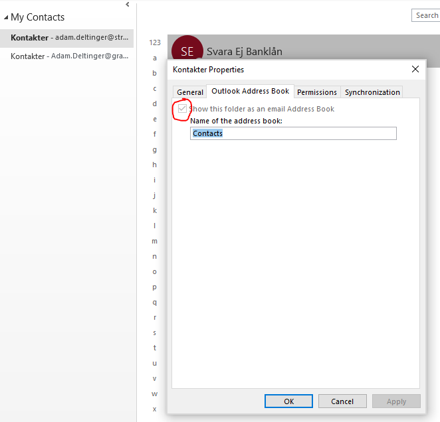
Task: Switch to the General tab
Action: coord(190,92)
